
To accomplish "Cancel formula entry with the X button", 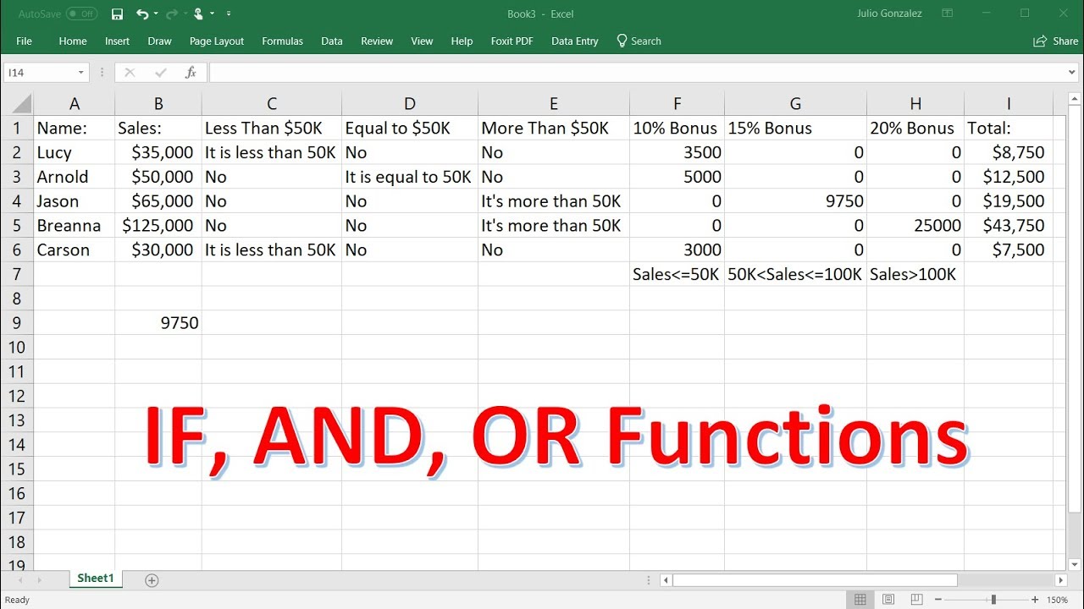I will pos(129,72).
